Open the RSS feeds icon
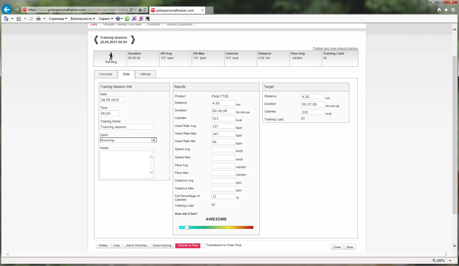The height and width of the screenshot is (266, 459). tap(19, 19)
